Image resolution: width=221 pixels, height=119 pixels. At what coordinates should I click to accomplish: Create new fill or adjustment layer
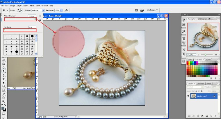point(202,116)
